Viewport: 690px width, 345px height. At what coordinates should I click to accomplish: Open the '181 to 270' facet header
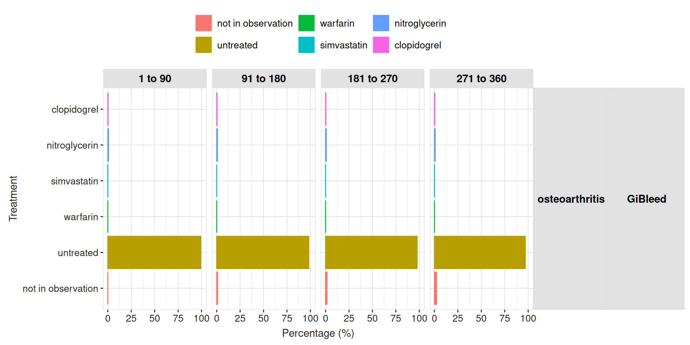372,79
